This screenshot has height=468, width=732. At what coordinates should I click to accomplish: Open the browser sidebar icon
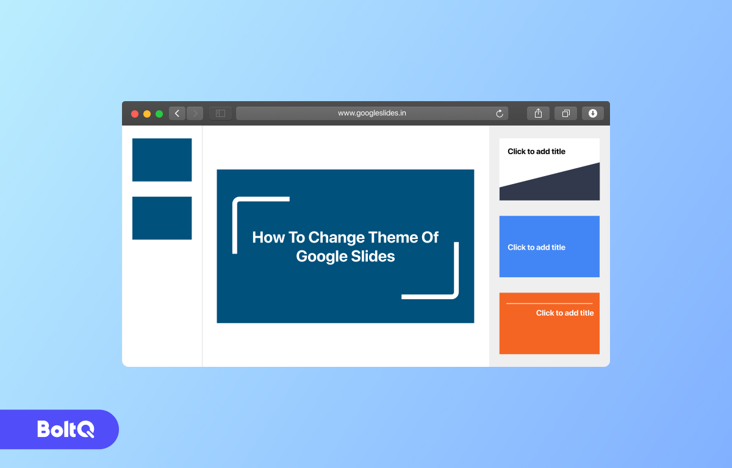pos(220,113)
